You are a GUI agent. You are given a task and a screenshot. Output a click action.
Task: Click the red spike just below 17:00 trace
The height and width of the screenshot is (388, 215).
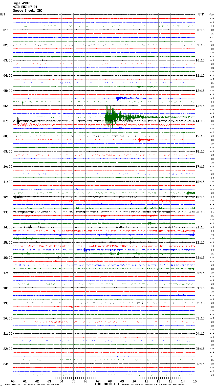pyautogui.click(x=100, y=276)
